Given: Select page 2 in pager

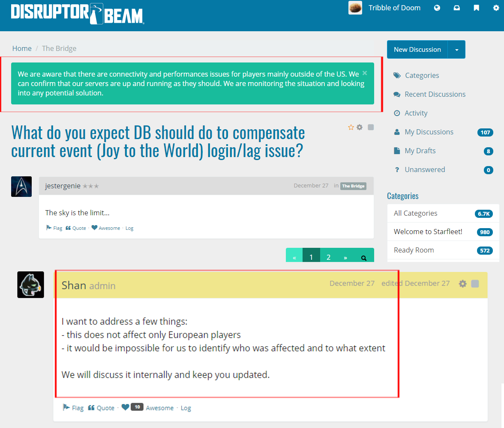Looking at the screenshot, I should (328, 257).
